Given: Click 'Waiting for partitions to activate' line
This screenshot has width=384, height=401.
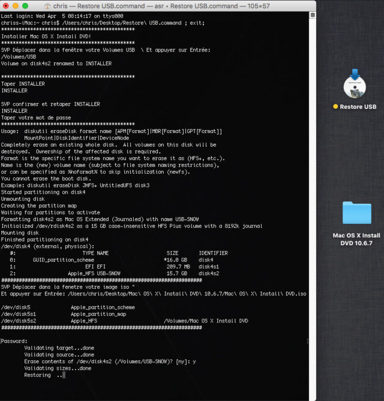Looking at the screenshot, I should click(50, 213).
